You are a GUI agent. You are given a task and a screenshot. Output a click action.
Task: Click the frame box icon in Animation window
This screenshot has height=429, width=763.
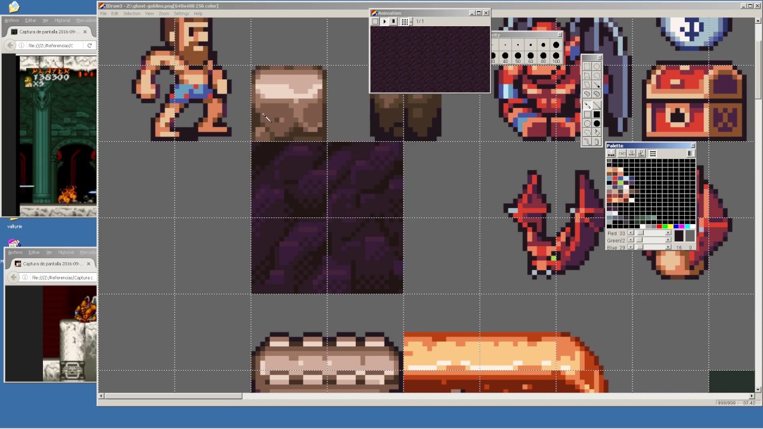click(x=375, y=21)
